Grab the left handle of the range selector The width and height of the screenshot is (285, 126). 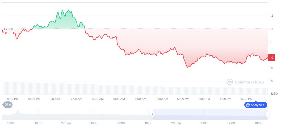coord(153,114)
